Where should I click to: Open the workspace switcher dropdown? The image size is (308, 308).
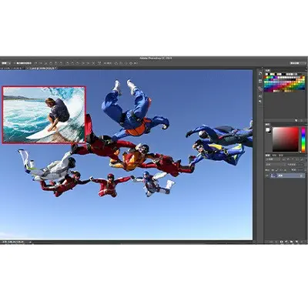coord(298,63)
